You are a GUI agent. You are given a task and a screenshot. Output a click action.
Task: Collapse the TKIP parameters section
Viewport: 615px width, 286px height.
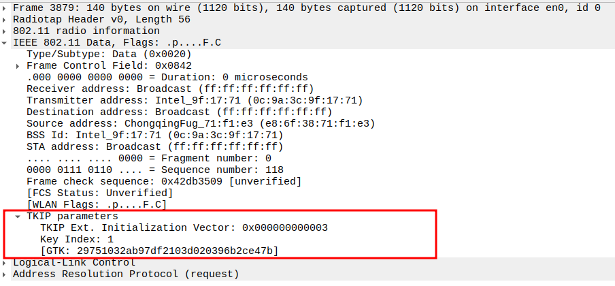click(x=18, y=216)
